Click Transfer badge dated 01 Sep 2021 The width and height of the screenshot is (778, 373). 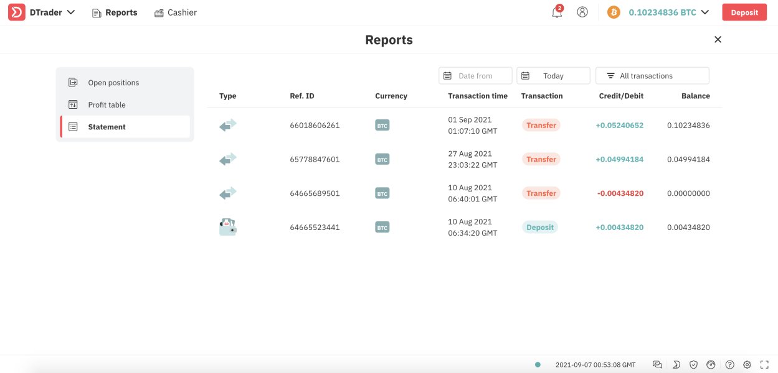click(x=541, y=126)
